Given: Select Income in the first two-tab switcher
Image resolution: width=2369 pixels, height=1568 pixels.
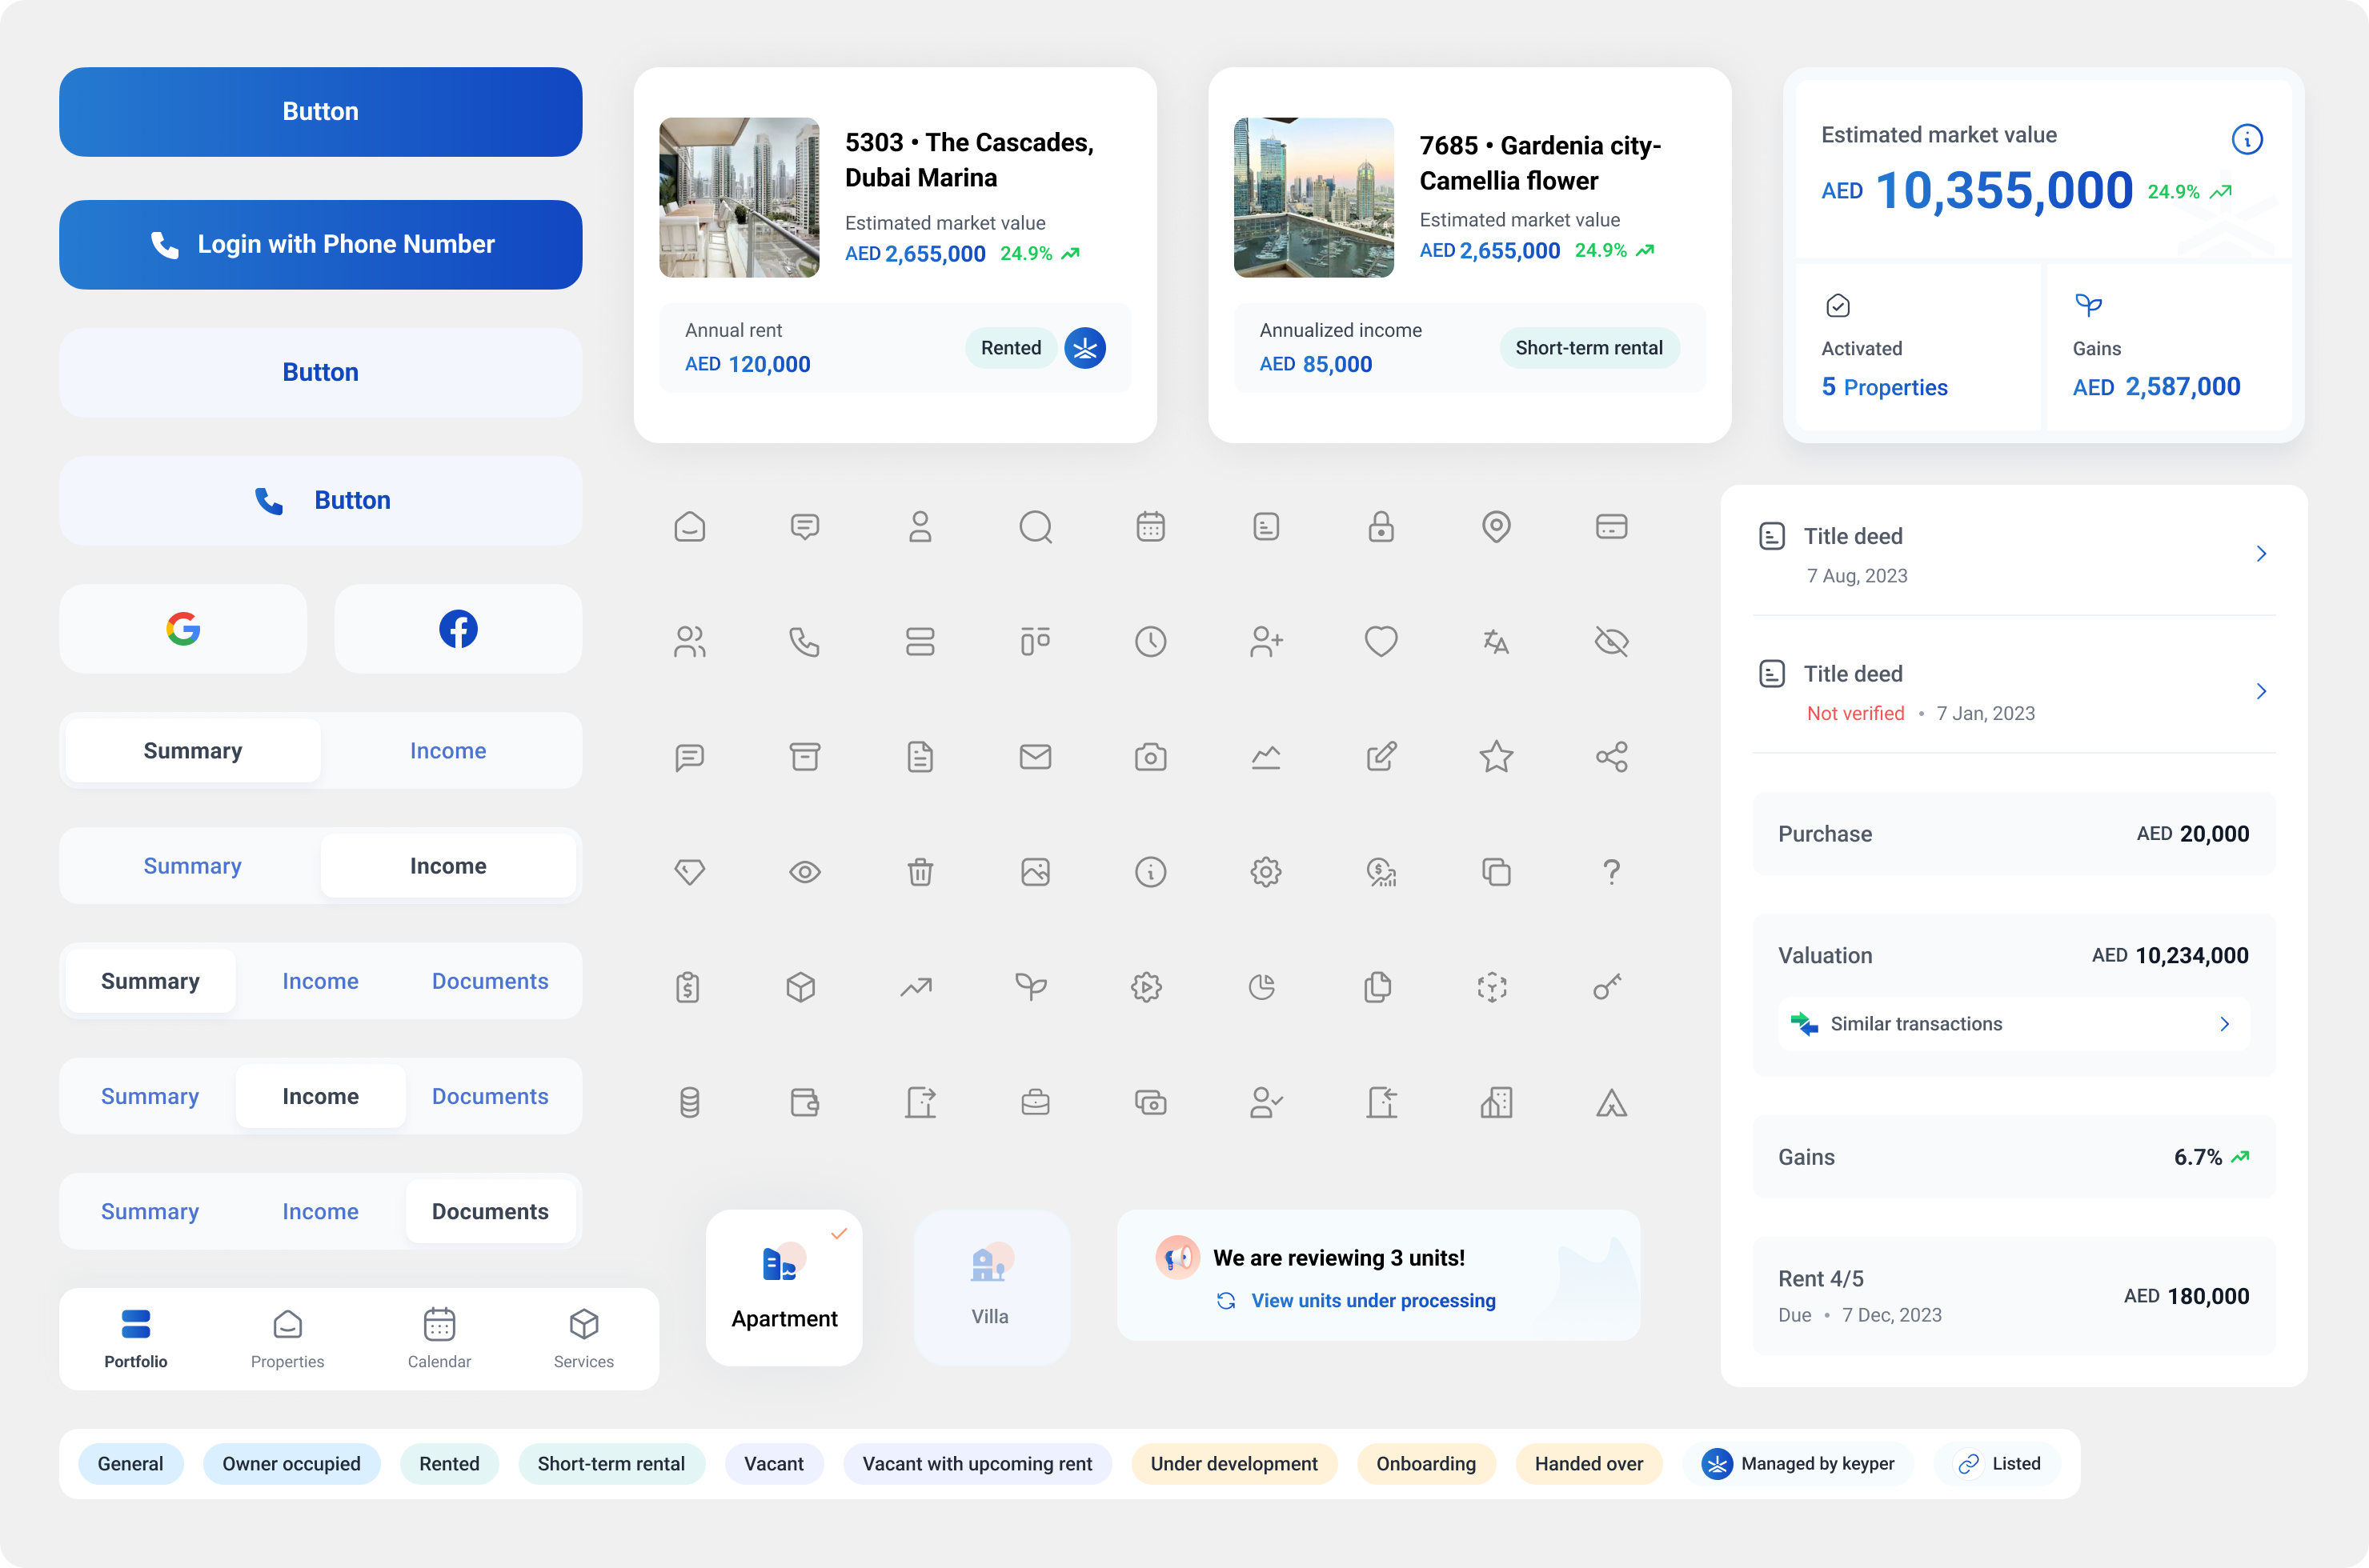Looking at the screenshot, I should tap(448, 751).
